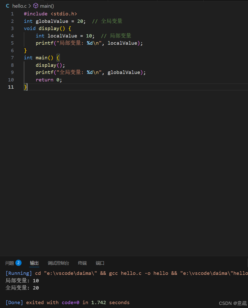Select main() in the breadcrumb

point(47,6)
